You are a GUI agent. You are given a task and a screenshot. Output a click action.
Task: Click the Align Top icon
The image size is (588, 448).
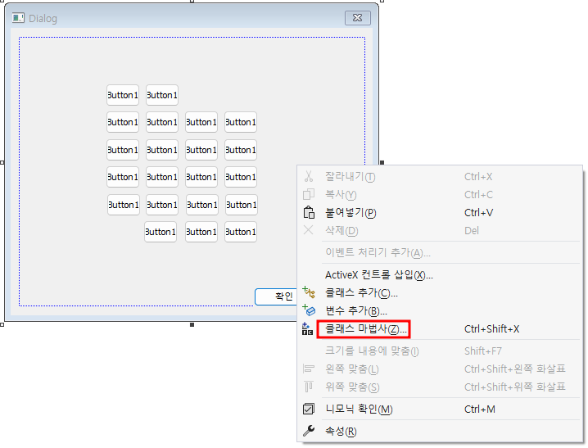(x=308, y=387)
